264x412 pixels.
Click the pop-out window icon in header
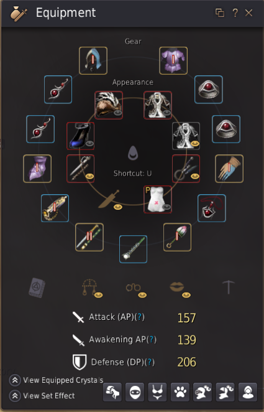[x=220, y=12]
